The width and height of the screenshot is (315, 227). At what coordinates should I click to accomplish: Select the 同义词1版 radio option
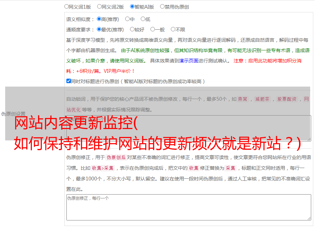pyautogui.click(x=66, y=7)
